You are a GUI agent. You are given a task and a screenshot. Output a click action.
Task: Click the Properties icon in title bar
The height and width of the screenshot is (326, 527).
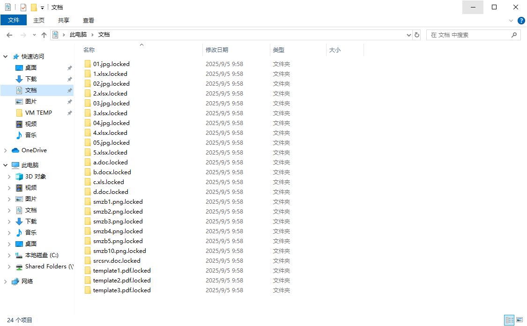tap(23, 7)
